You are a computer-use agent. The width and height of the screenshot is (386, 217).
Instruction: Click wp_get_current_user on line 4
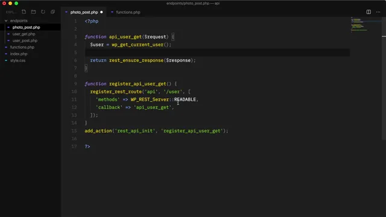138,45
